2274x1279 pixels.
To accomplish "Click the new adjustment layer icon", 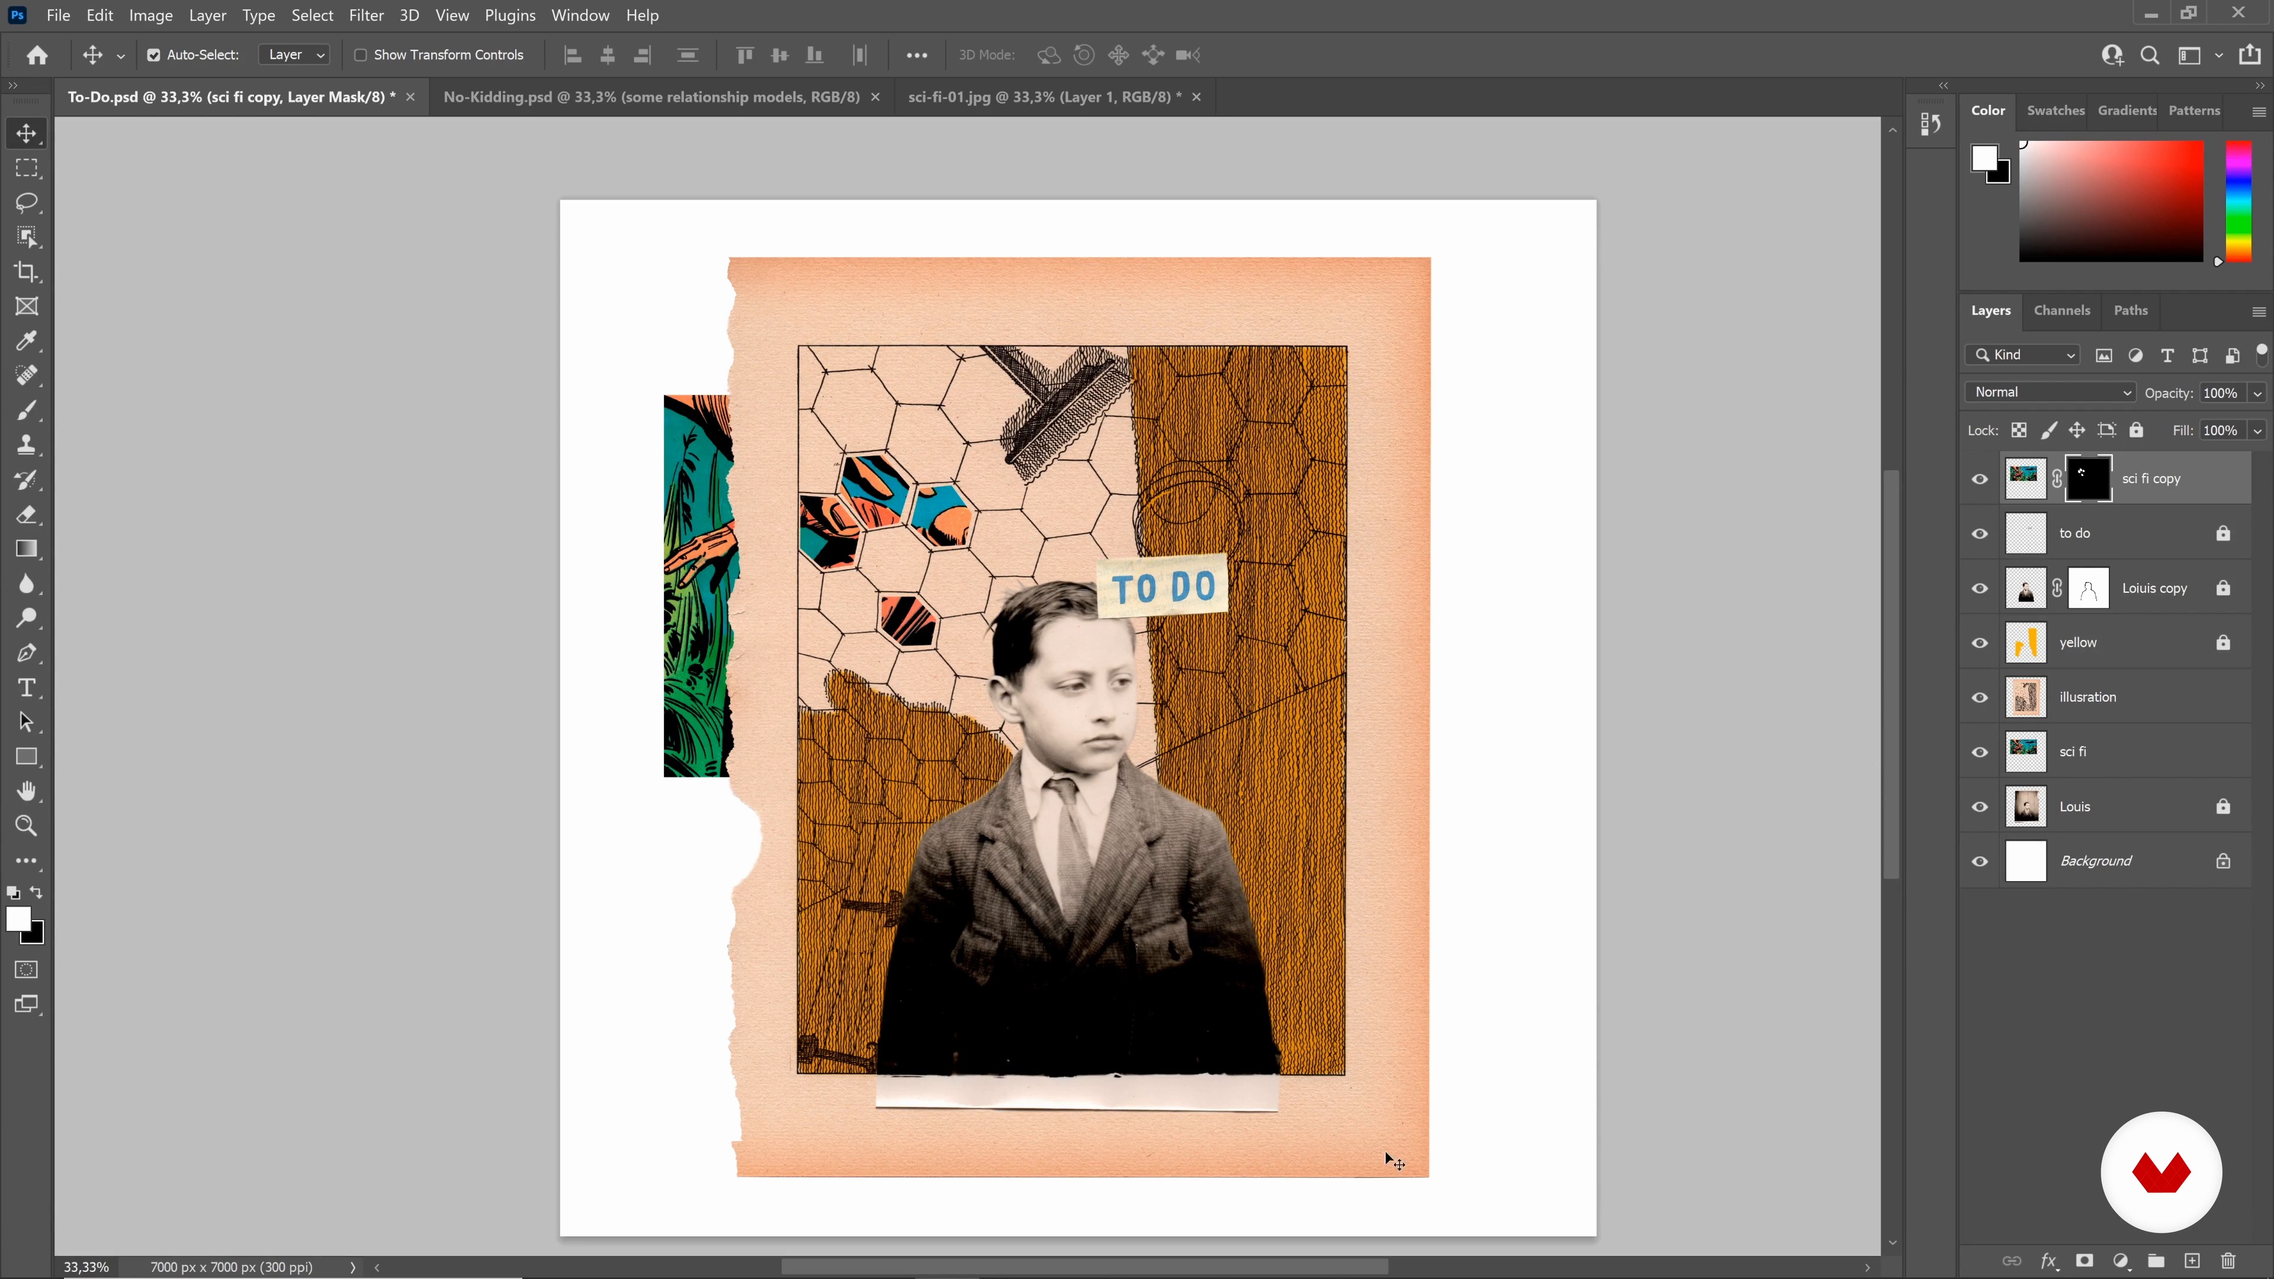I will tap(2121, 1261).
